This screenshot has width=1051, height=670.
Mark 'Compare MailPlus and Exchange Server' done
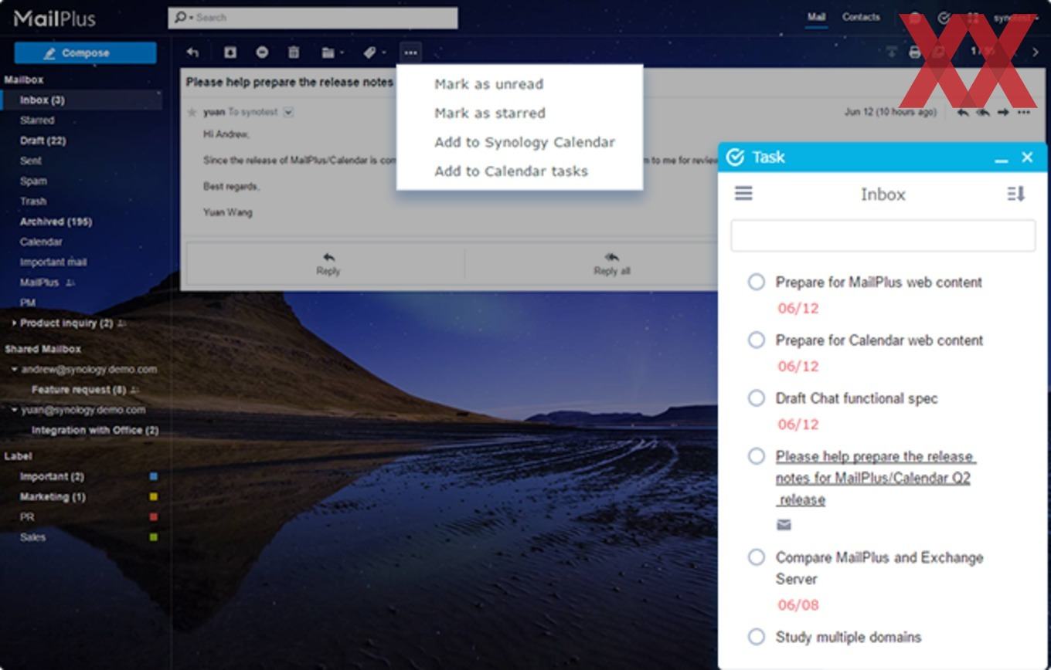pos(757,557)
